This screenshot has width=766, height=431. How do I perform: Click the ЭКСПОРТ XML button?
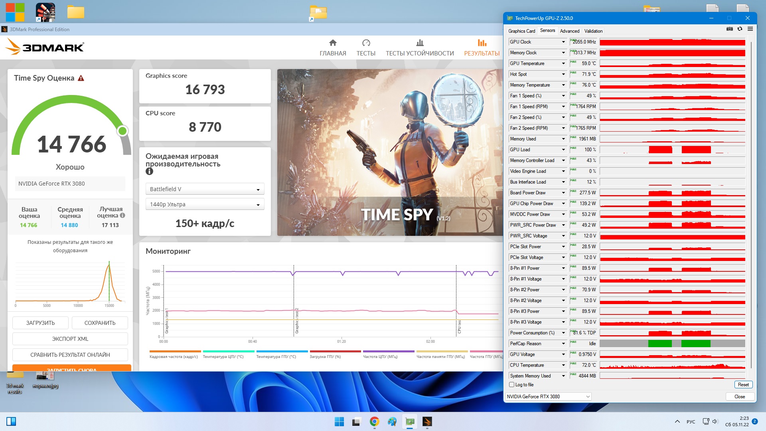(70, 339)
